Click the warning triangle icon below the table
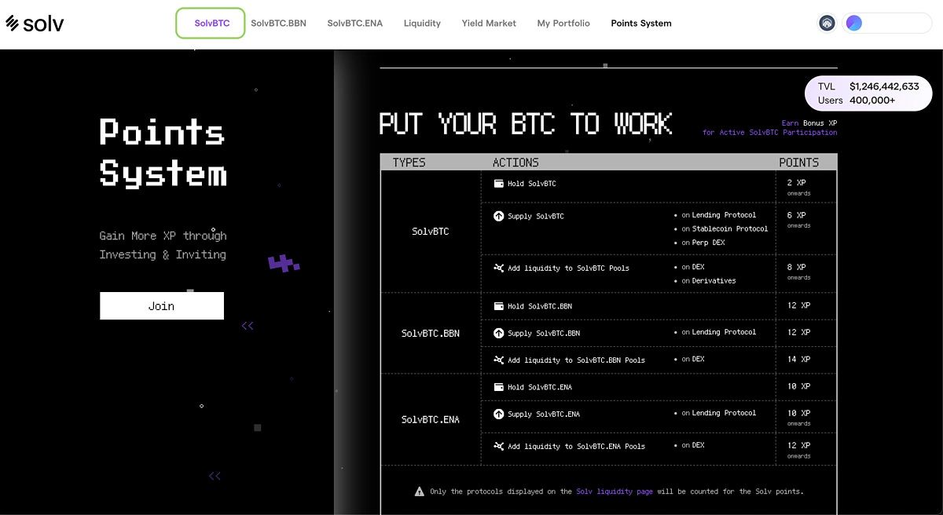Viewport: 943px width, 515px height. [420, 491]
